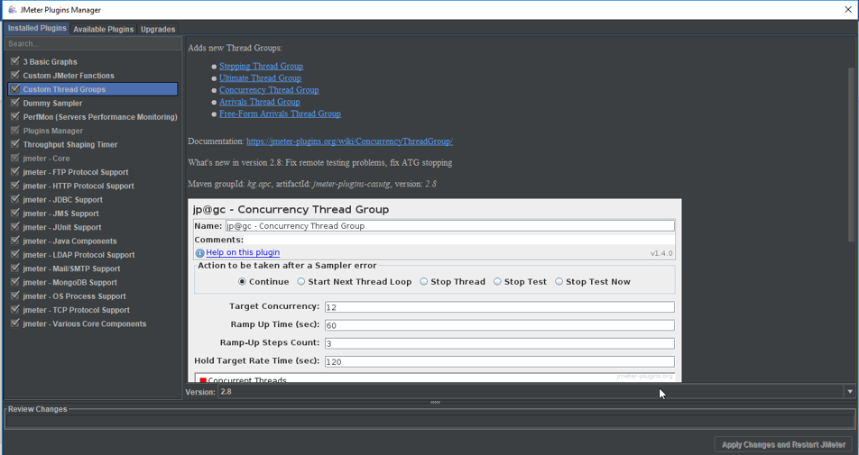This screenshot has height=455, width=859.
Task: Close the JMeter Plugins Manager window
Action: point(848,9)
